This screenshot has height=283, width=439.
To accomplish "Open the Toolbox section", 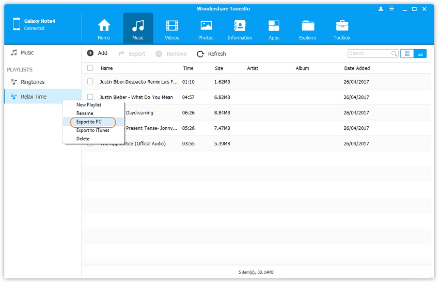I will click(342, 29).
